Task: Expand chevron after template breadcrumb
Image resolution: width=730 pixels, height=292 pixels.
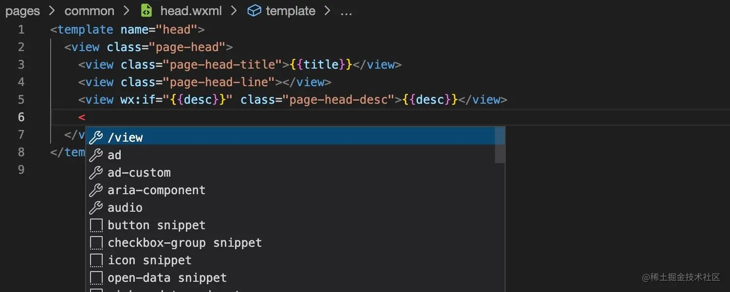Action: pos(328,11)
